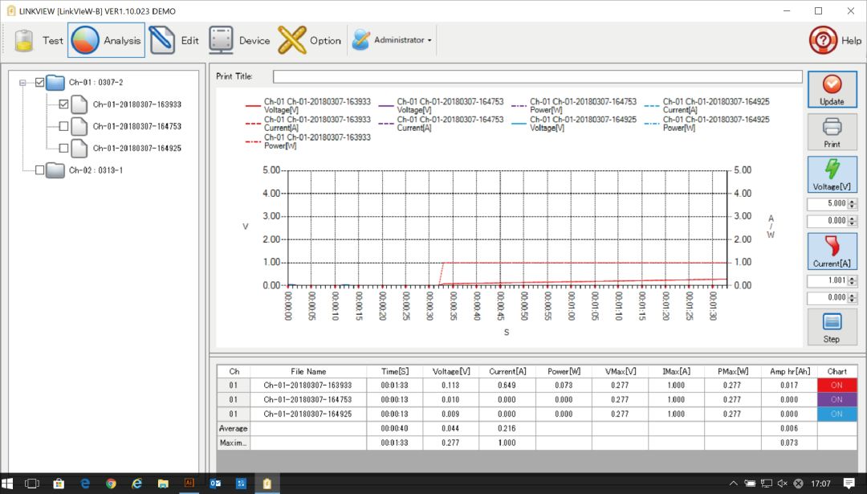Click the LINKVIEW battery taskbar icon
The image size is (867, 494).
(267, 484)
